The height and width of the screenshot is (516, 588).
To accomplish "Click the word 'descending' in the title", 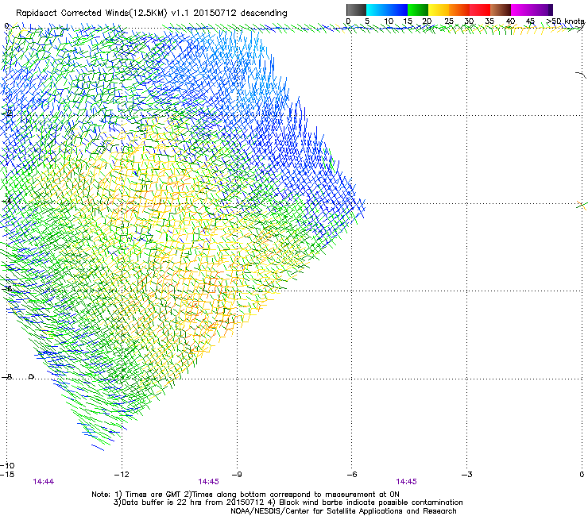I will (264, 13).
